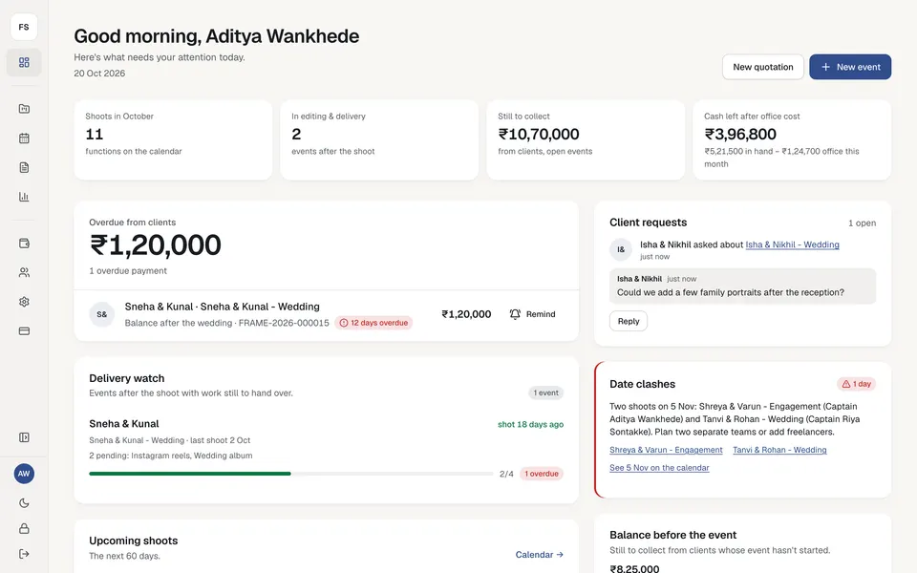917x573 pixels.
Task: Open the In editing & delivery card
Action: tap(379, 139)
